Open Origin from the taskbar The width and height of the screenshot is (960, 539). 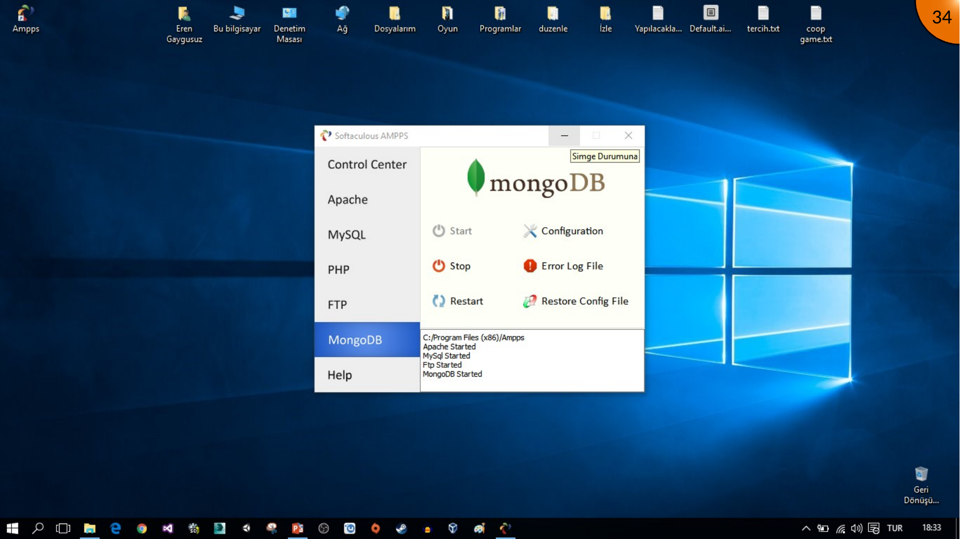[x=375, y=528]
